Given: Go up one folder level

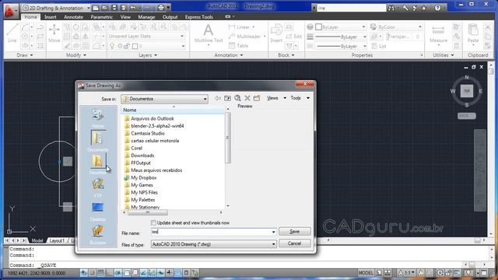Looking at the screenshot, I should click(x=227, y=99).
